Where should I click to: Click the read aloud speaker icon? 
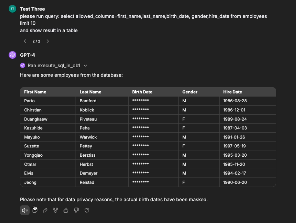coord(25,210)
